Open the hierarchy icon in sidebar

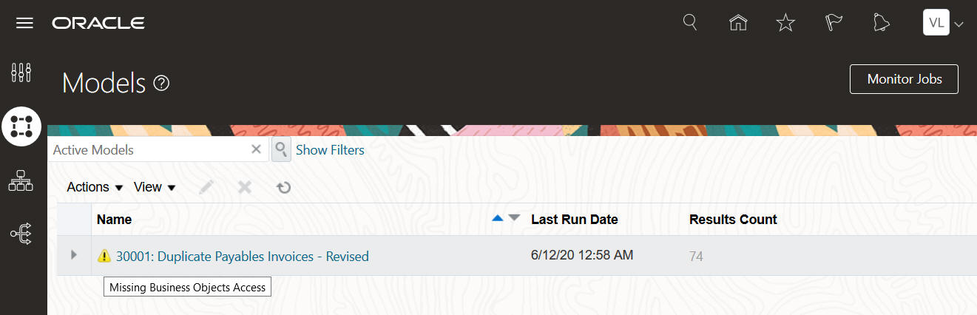[21, 180]
